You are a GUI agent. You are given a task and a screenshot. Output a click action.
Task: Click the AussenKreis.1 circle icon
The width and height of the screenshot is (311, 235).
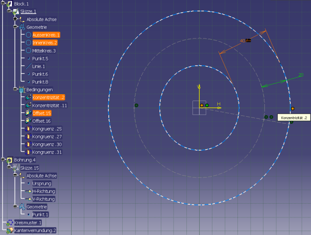28,35
